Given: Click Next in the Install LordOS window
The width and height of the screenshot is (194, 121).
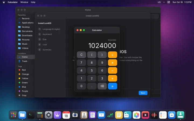Looking at the screenshot, I should tap(143, 93).
